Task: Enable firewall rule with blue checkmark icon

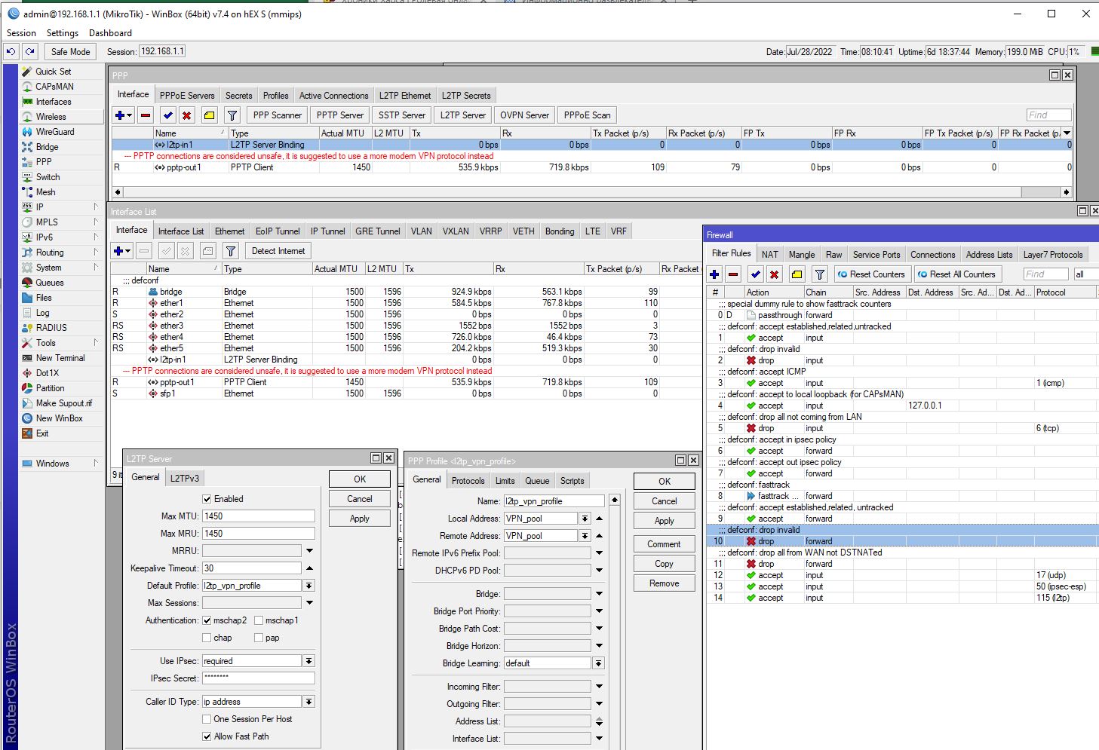Action: tap(755, 274)
